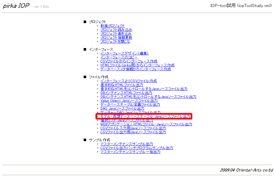Click インターフェースよりCSVファイル作成
This screenshot has height=176, width=274.
[128, 81]
